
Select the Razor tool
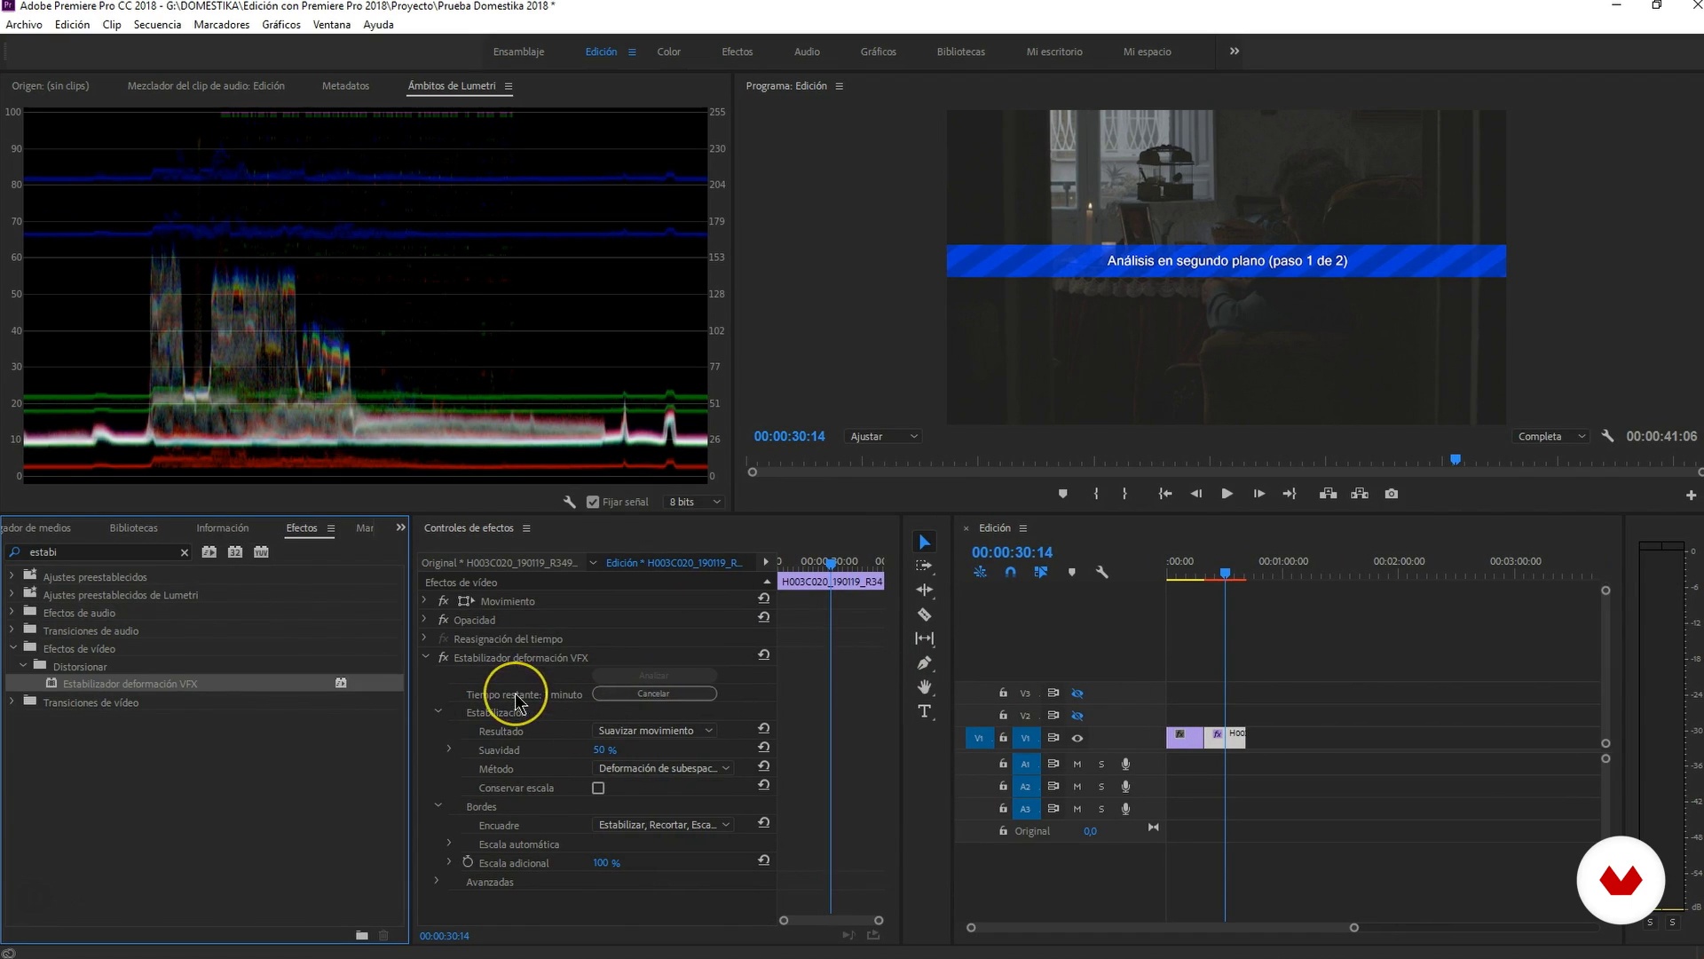pos(924,614)
